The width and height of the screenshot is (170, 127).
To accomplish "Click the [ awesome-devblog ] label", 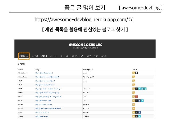I will click(141, 8).
